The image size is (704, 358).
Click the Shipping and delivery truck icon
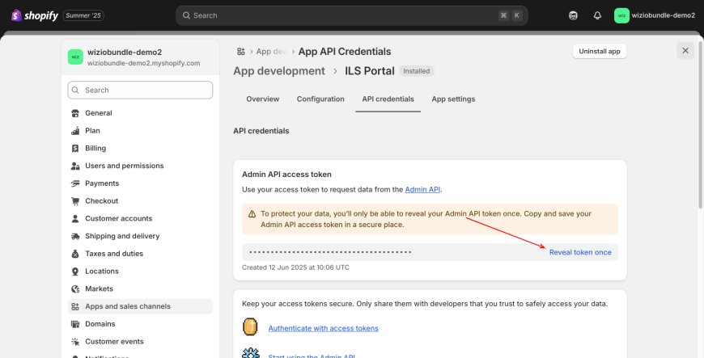75,236
